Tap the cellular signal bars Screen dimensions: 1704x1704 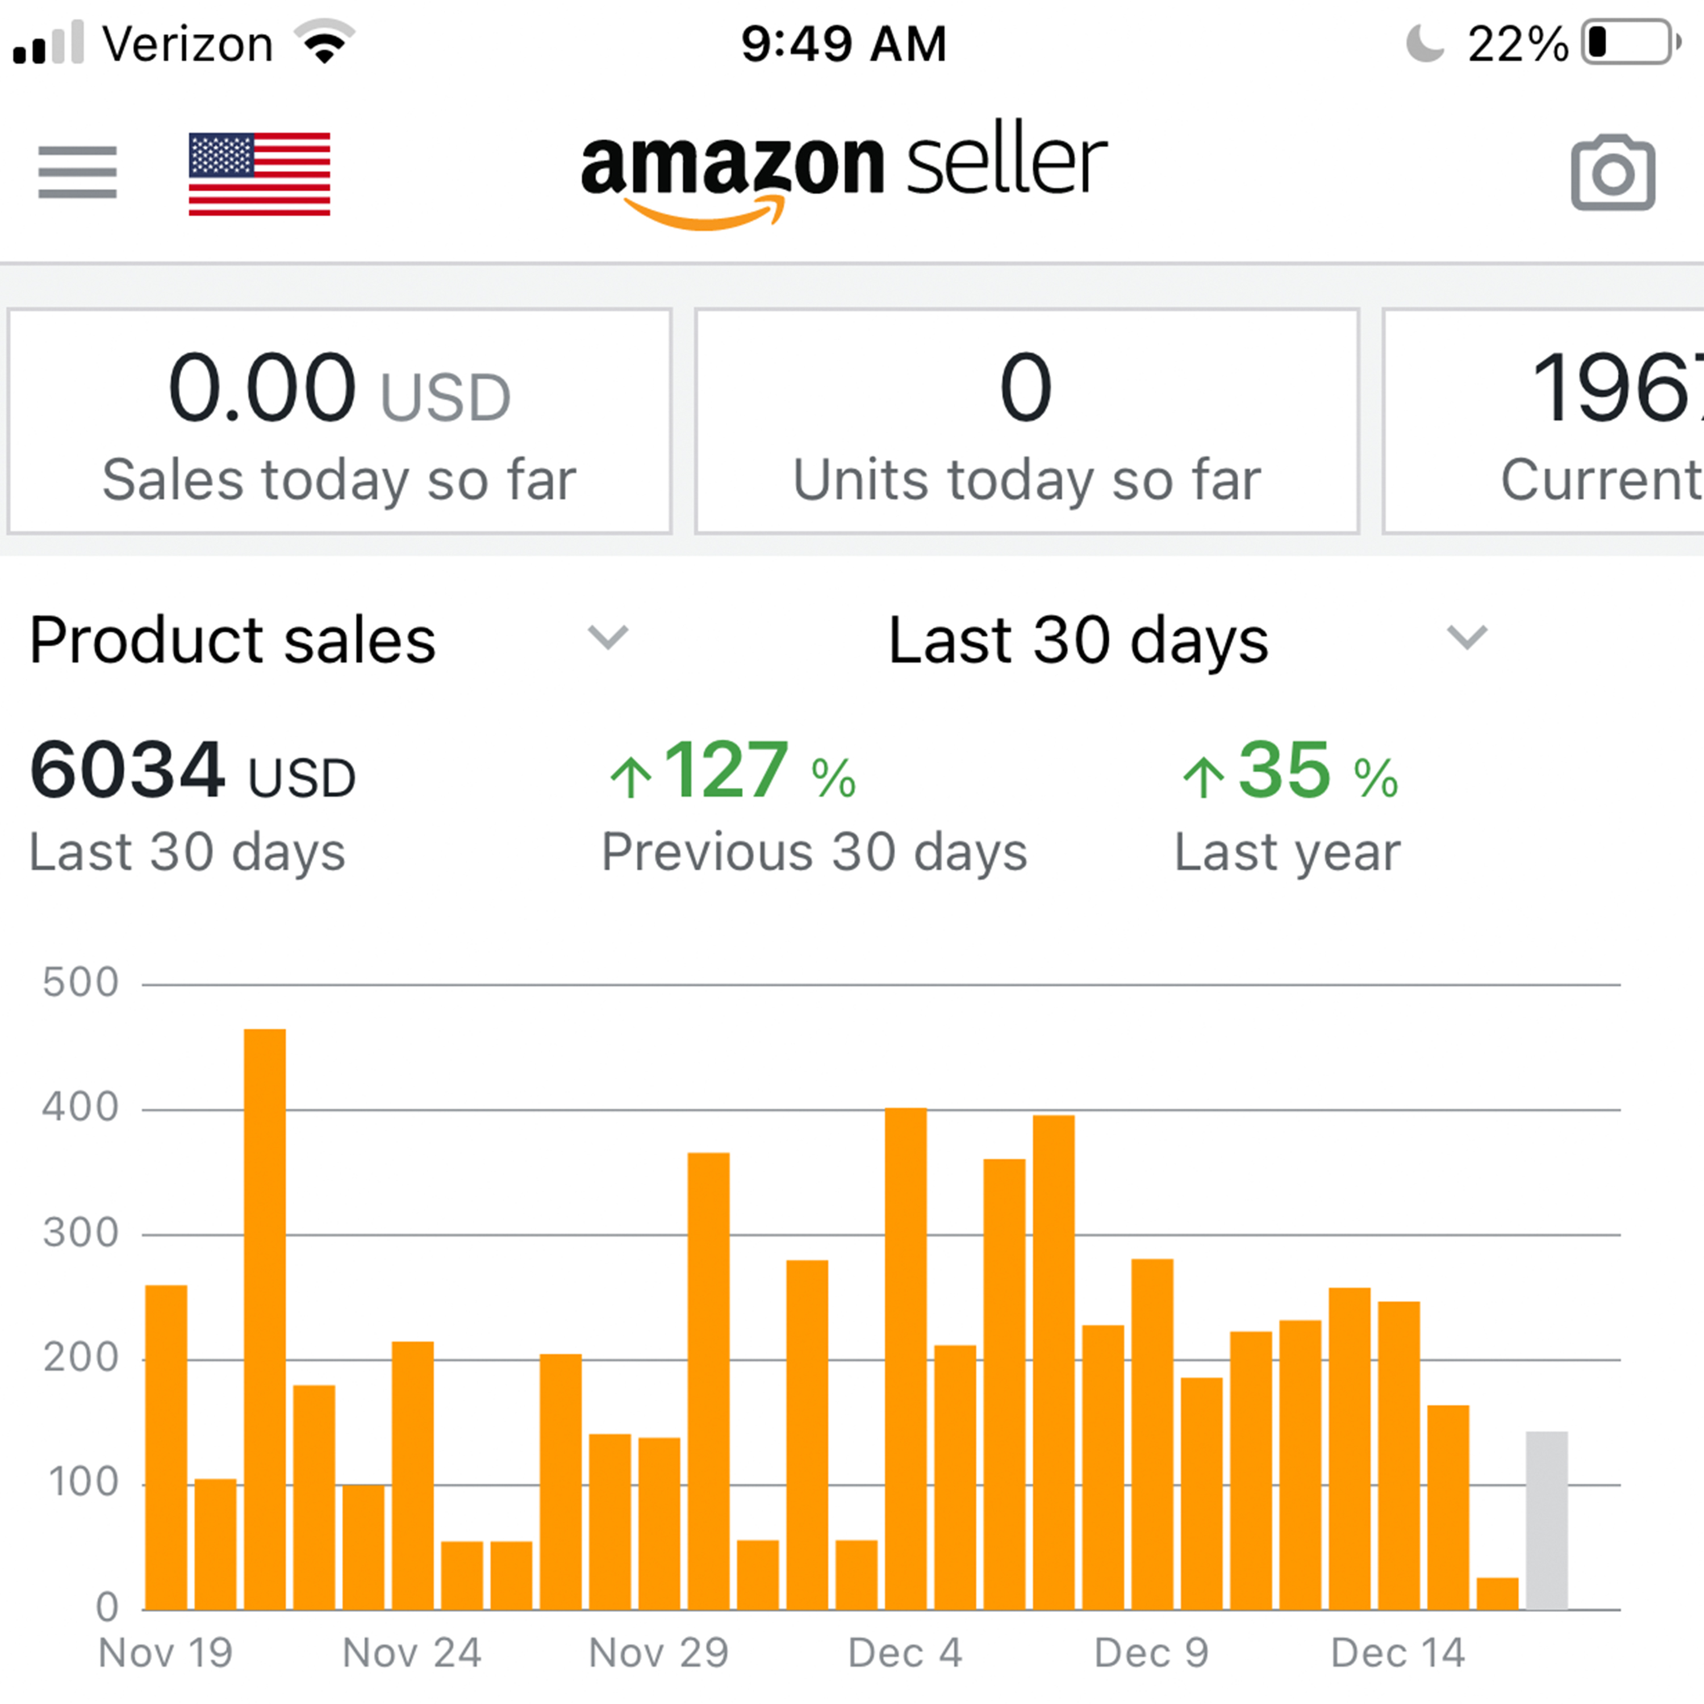coord(49,43)
